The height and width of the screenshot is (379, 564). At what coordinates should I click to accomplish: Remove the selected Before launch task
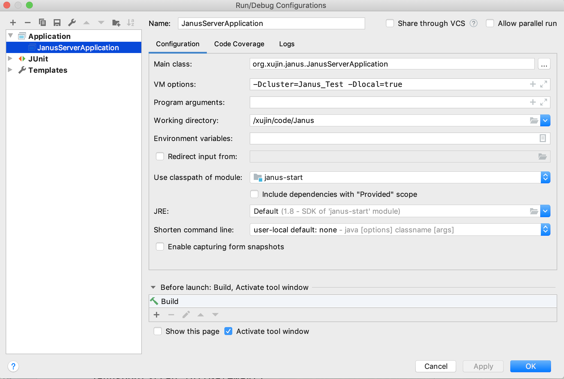pyautogui.click(x=171, y=315)
